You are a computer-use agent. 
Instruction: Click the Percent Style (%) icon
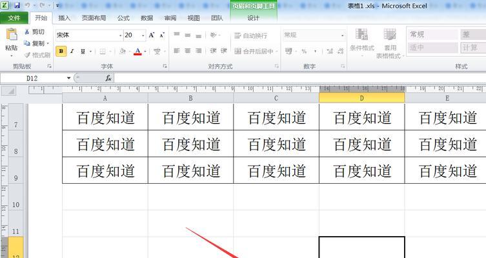tap(304, 51)
